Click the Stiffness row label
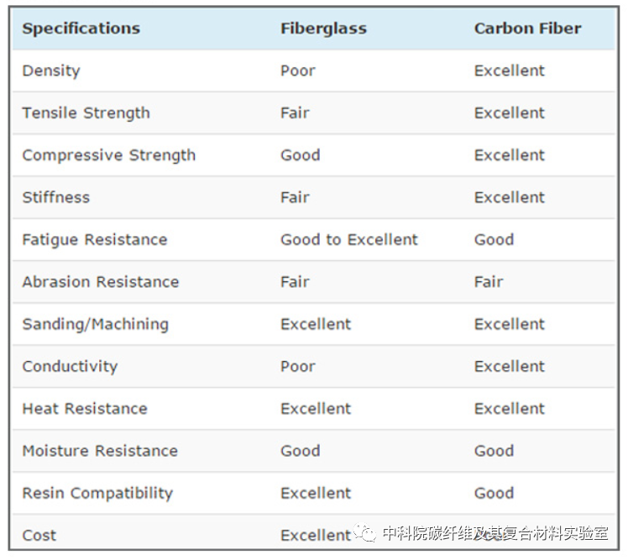This screenshot has width=628, height=560. (56, 197)
